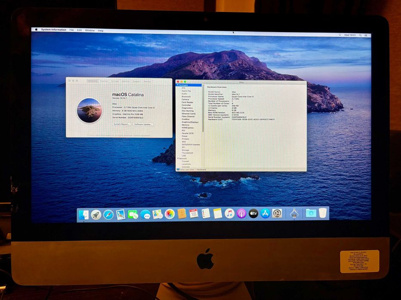Viewport: 401px width, 300px height.
Task: Select Storage in System Information sidebar
Action: tap(185, 150)
